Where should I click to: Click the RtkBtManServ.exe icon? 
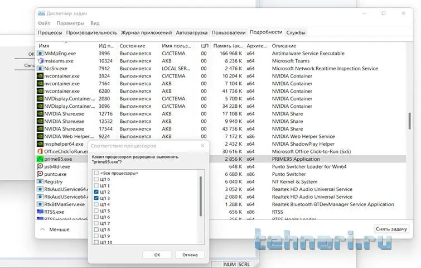coord(40,204)
